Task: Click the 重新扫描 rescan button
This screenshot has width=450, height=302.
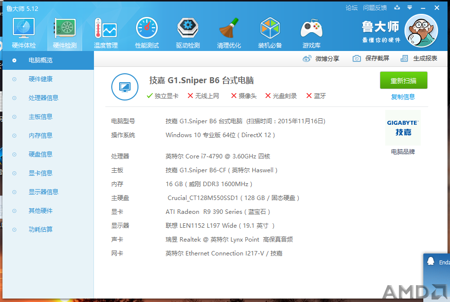Action: 404,81
